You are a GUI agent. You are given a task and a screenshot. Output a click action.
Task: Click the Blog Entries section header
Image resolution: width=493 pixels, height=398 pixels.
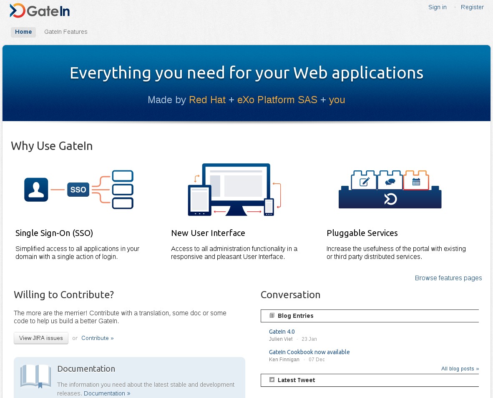(x=370, y=315)
